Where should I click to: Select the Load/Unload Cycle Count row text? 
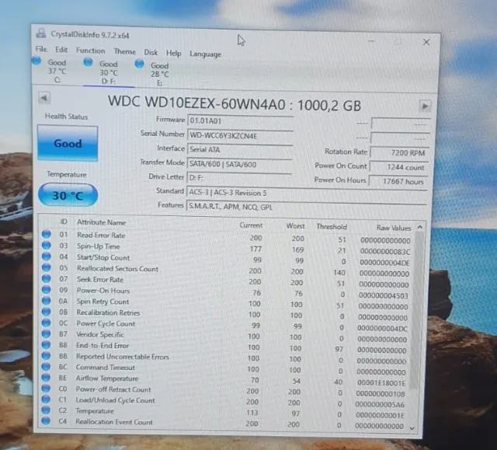pos(115,400)
